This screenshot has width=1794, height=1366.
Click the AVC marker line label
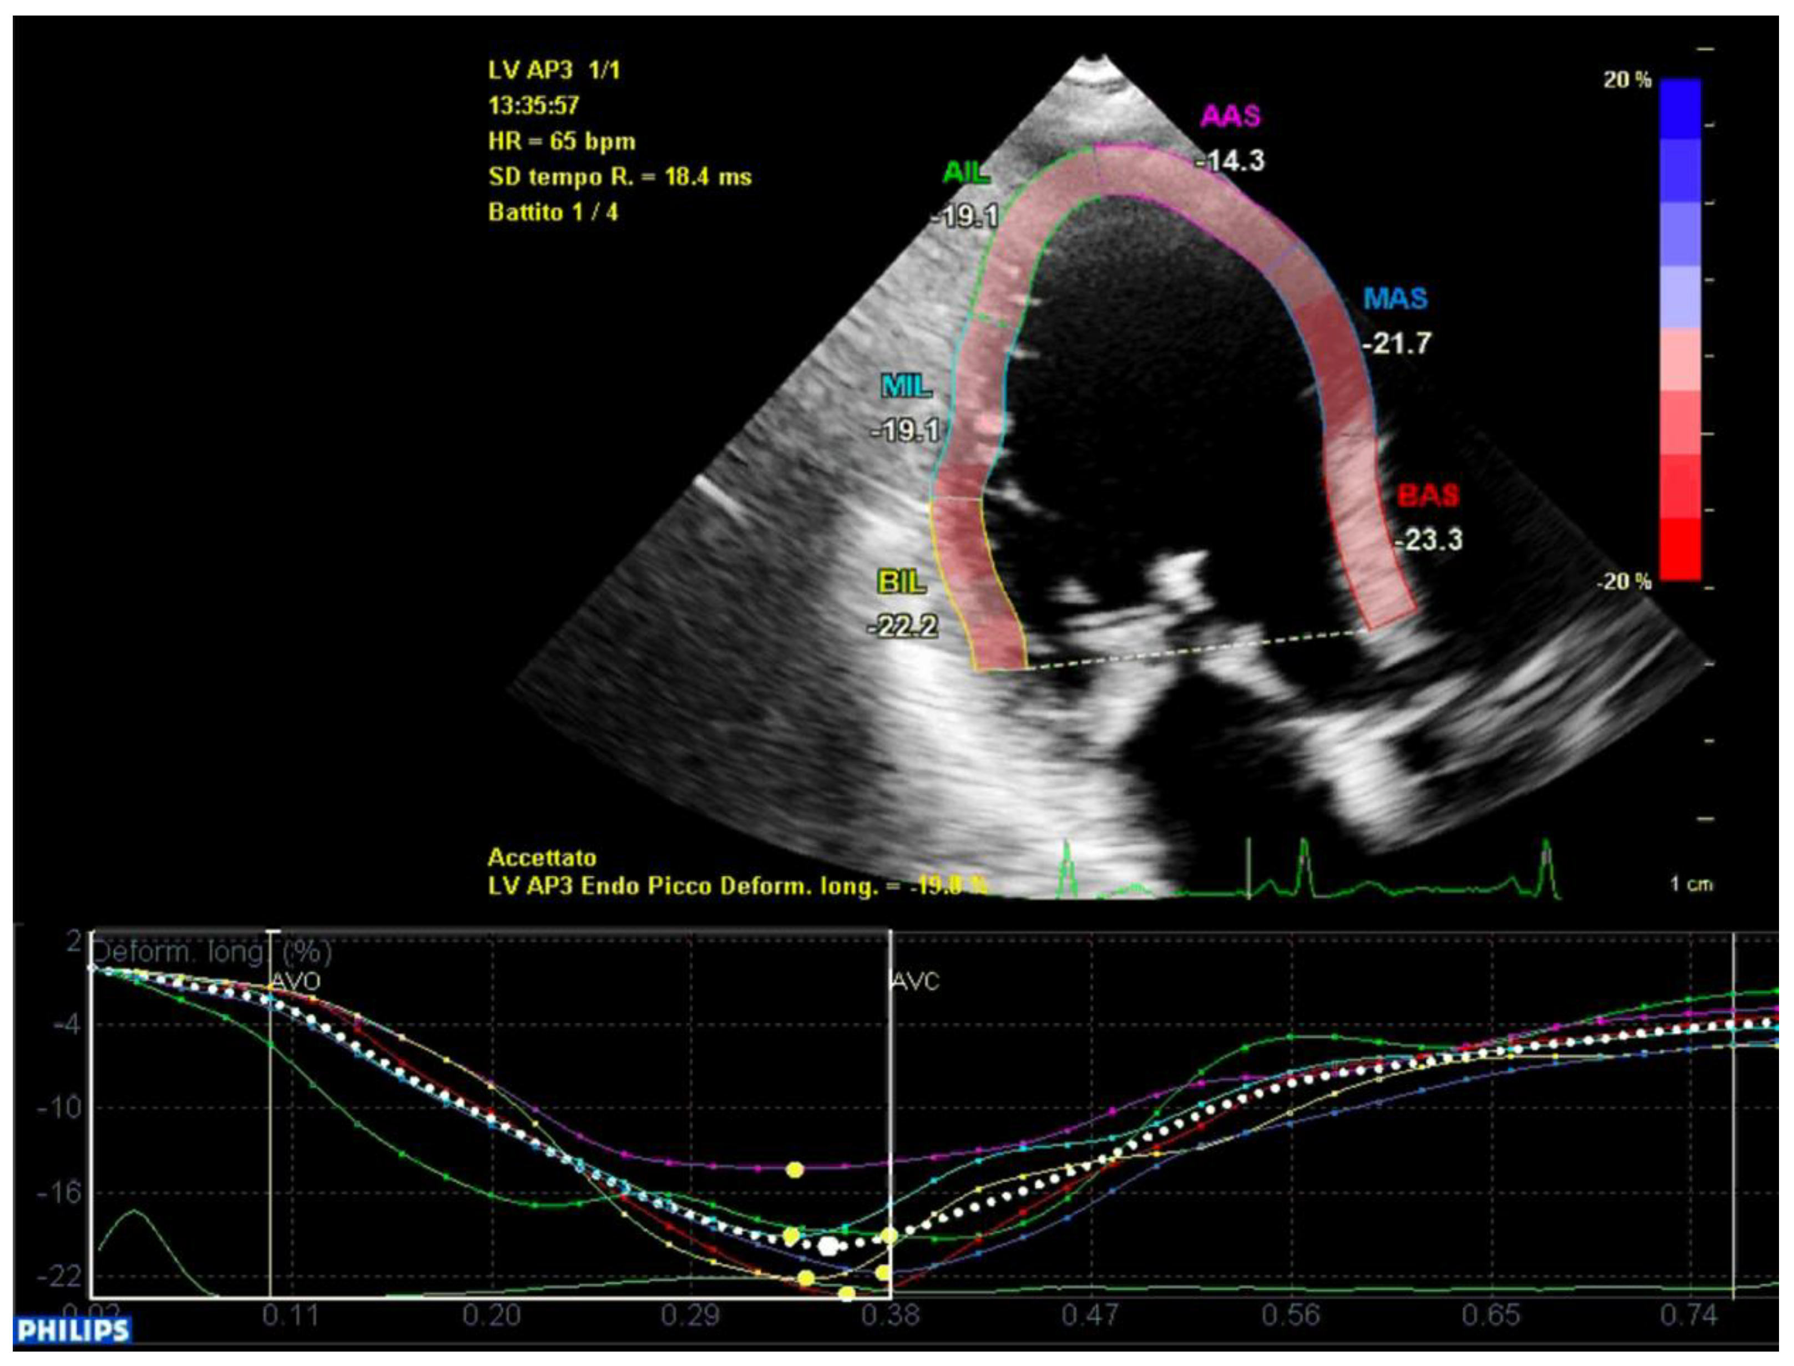coord(916,982)
